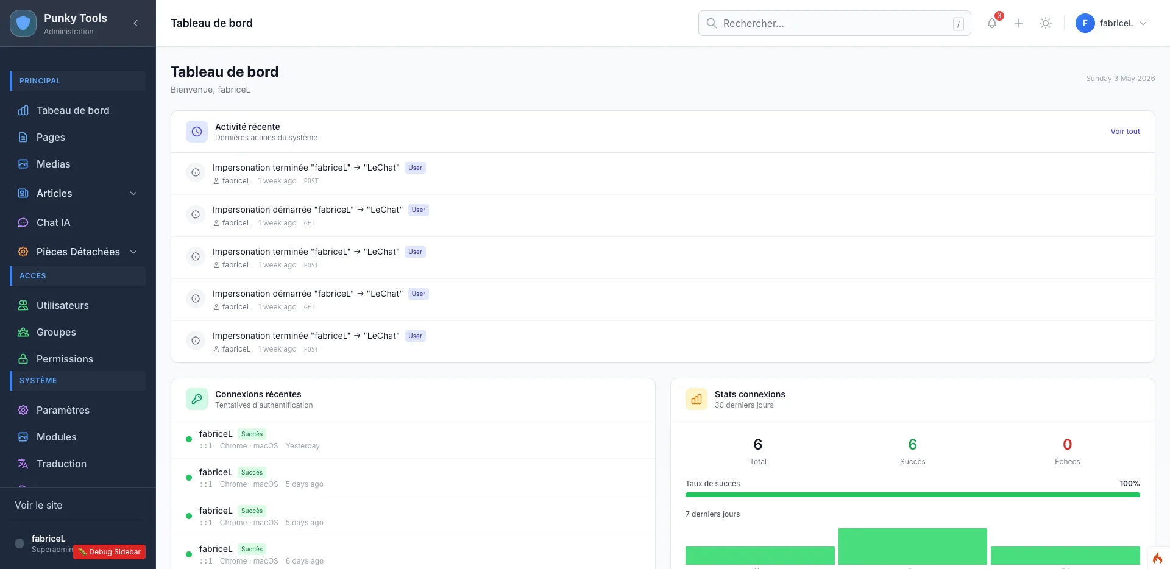Click the Tabeau de bord chart icon
This screenshot has width=1170, height=569.
[23, 110]
